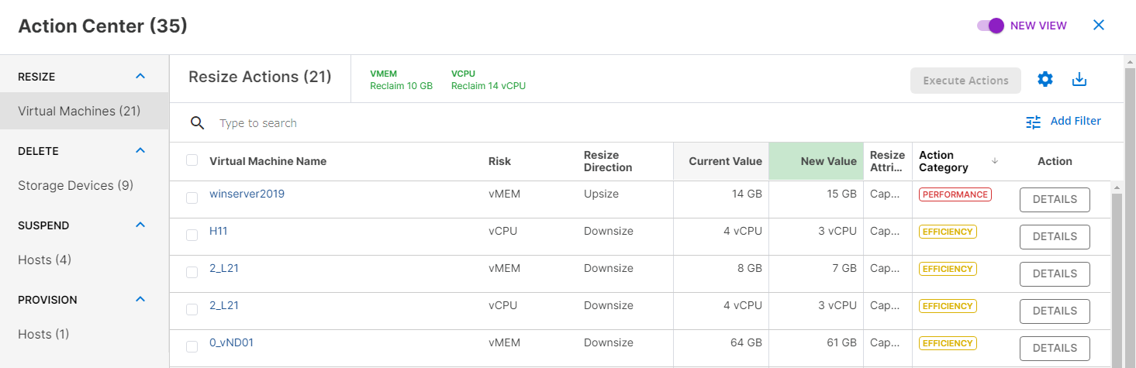Open DETAILS for H11
This screenshot has height=368, width=1136.
tap(1055, 236)
